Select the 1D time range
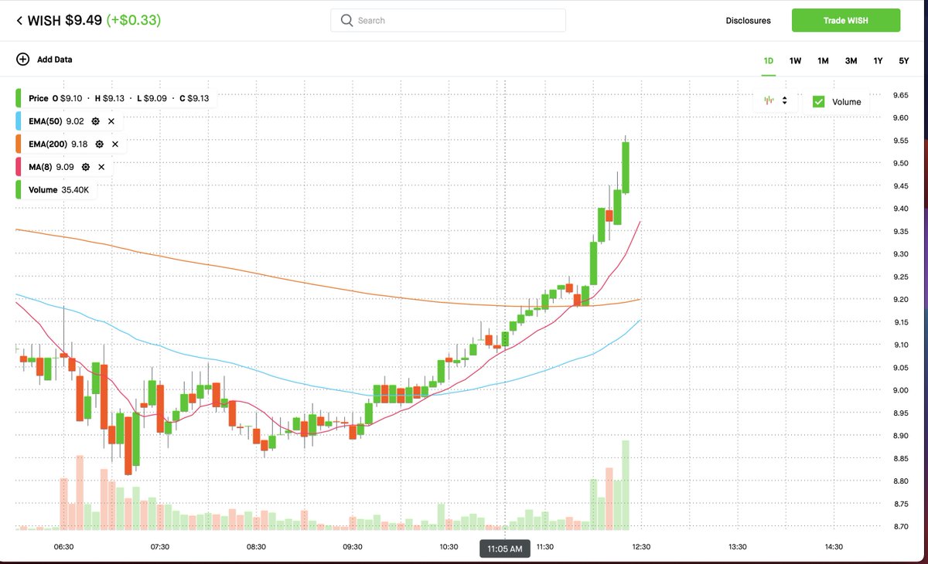928x564 pixels. coord(768,61)
